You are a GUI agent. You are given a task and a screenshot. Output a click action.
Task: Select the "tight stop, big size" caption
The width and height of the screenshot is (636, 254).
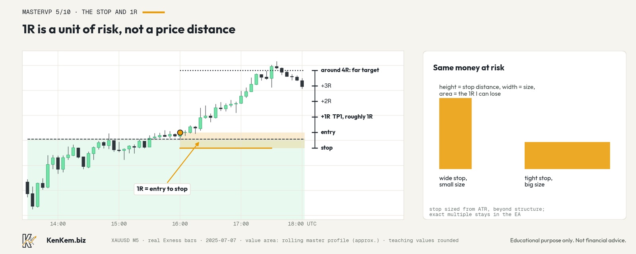tap(539, 181)
